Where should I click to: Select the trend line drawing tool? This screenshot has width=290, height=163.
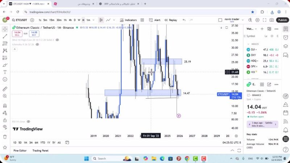point(5,36)
